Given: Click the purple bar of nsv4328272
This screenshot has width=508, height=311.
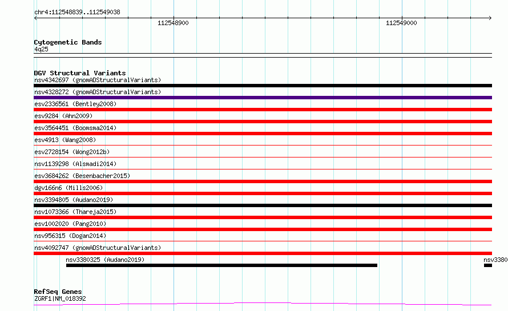Looking at the screenshot, I should 263,98.
